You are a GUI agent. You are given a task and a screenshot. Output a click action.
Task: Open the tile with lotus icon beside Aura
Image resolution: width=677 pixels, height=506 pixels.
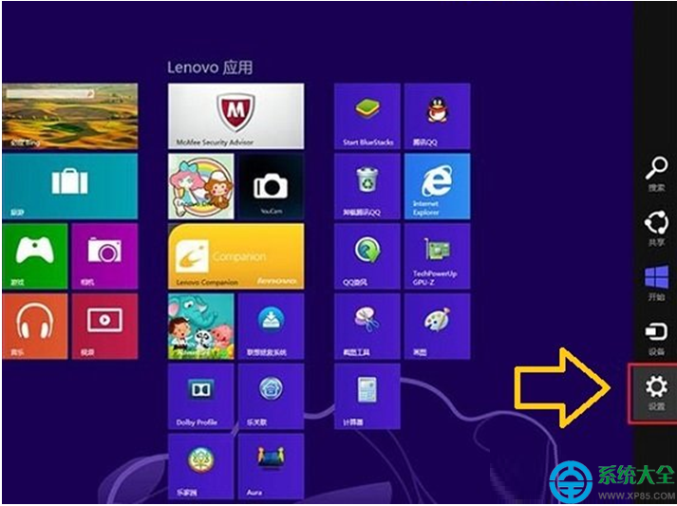pyautogui.click(x=200, y=466)
